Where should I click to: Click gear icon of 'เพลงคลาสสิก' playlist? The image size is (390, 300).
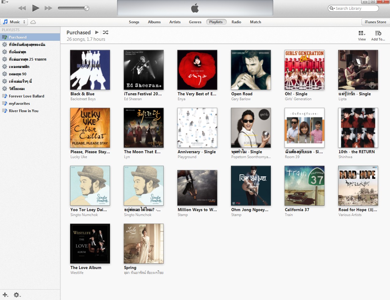point(5,66)
